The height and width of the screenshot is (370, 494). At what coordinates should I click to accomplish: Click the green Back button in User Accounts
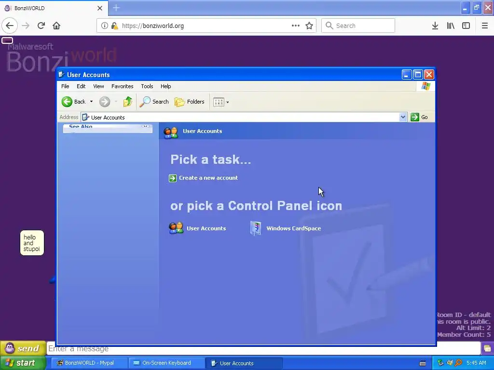point(74,102)
